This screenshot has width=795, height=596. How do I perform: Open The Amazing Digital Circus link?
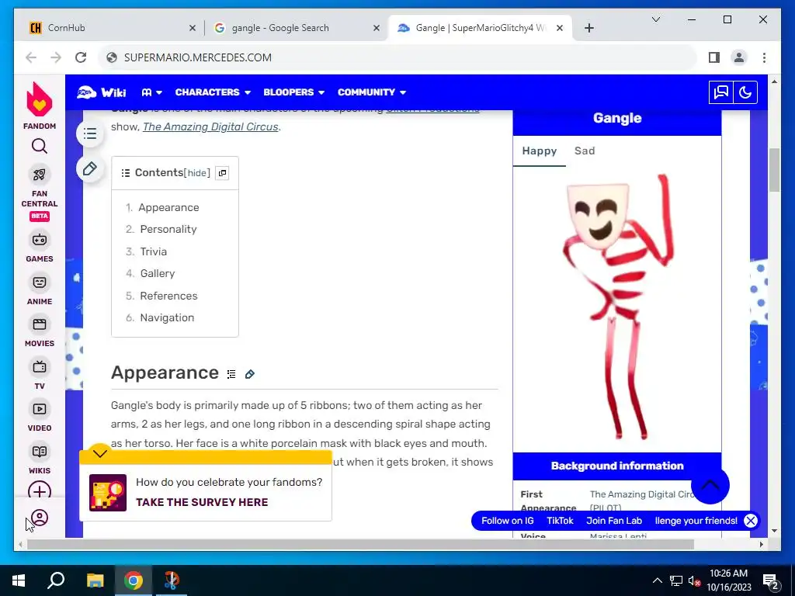(210, 126)
